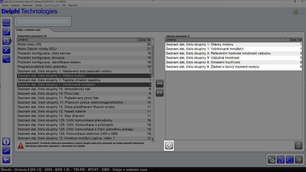Select Stav žhavení row
The image size is (306, 172).
tap(84, 116)
